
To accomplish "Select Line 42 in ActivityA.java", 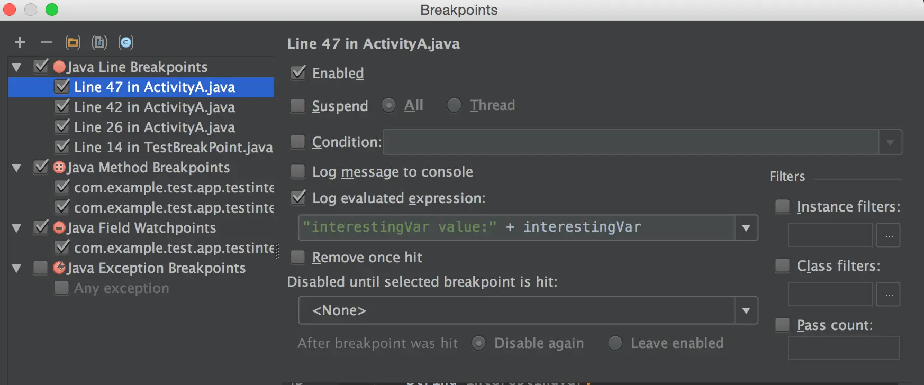I will tap(155, 107).
